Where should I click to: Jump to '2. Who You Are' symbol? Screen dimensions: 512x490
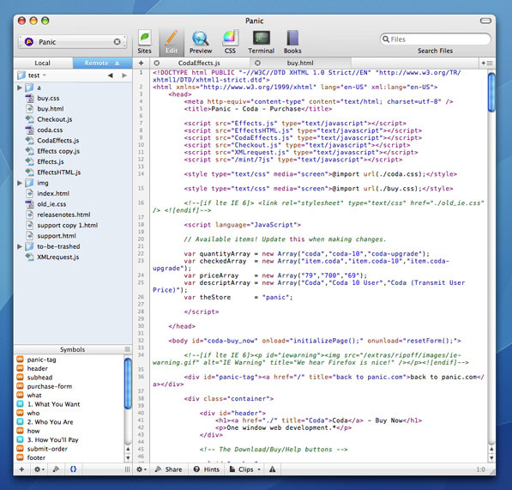coord(50,422)
